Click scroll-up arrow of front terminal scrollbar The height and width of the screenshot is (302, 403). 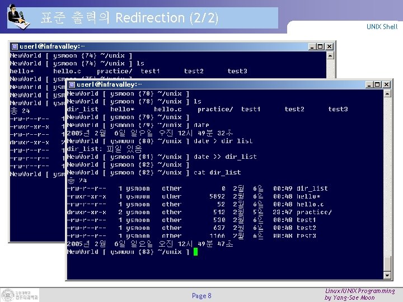coord(387,93)
